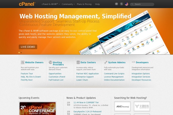The width and height of the screenshot is (173, 115).
Task: Click the cPanel interface screenshot in banner
Action: (134, 33)
